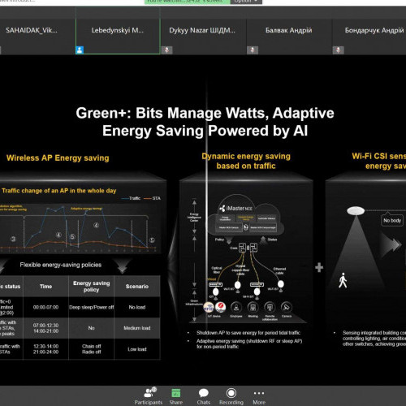Click the green screen-watching banner

188,2
